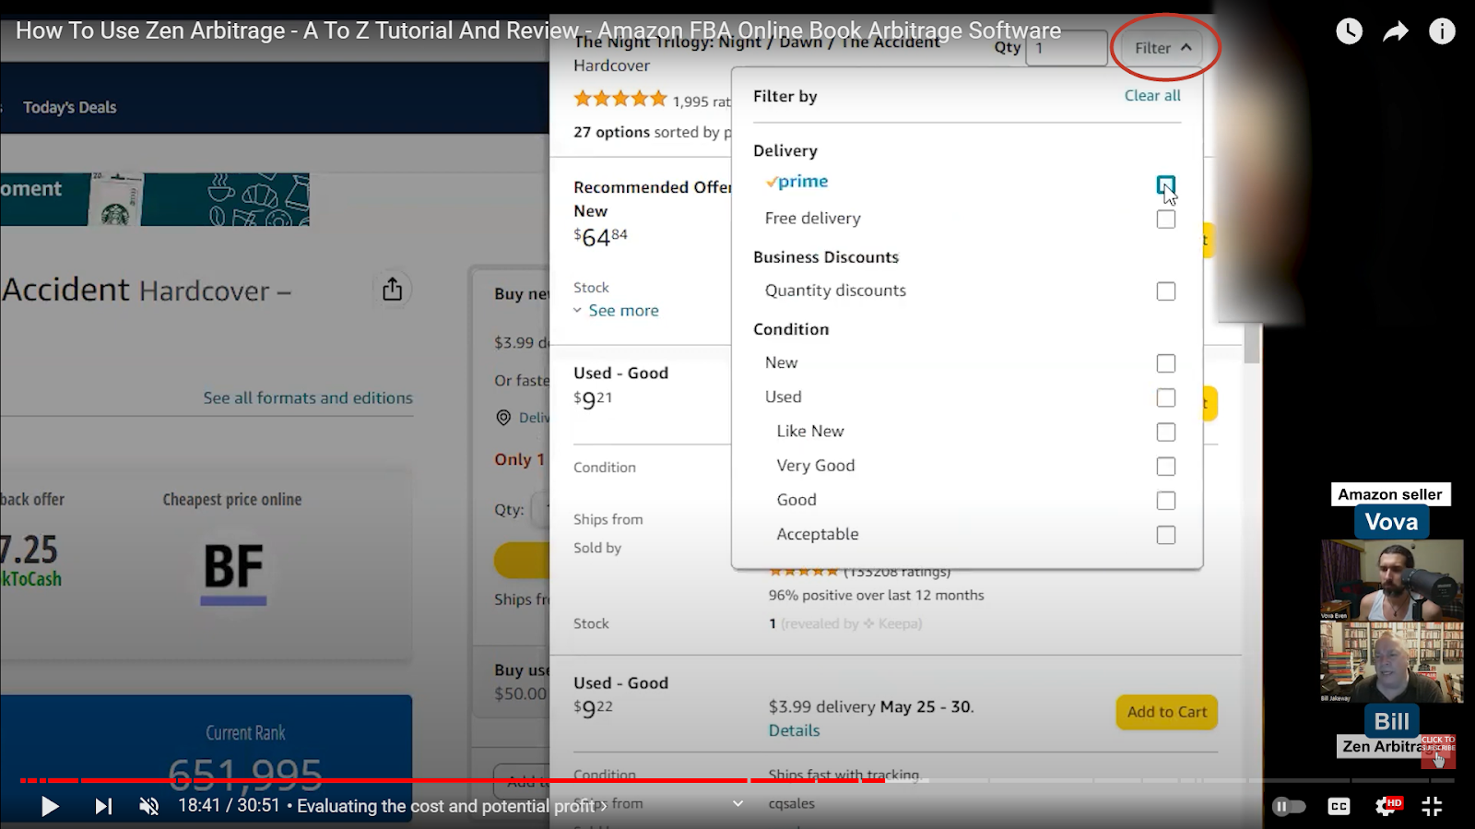Click the star rating of the book
Screen dimensions: 1475x829
click(x=619, y=99)
